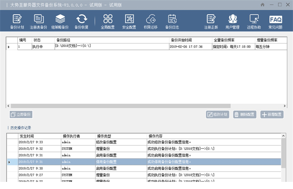This screenshot has height=189, width=293.
Task: Click the 操作类型 column header
Action: point(121,136)
